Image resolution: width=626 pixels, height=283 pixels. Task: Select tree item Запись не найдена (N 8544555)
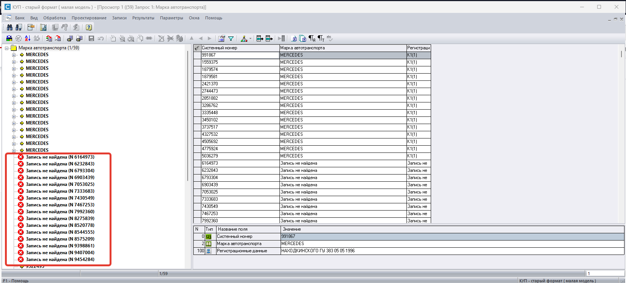[x=60, y=232]
